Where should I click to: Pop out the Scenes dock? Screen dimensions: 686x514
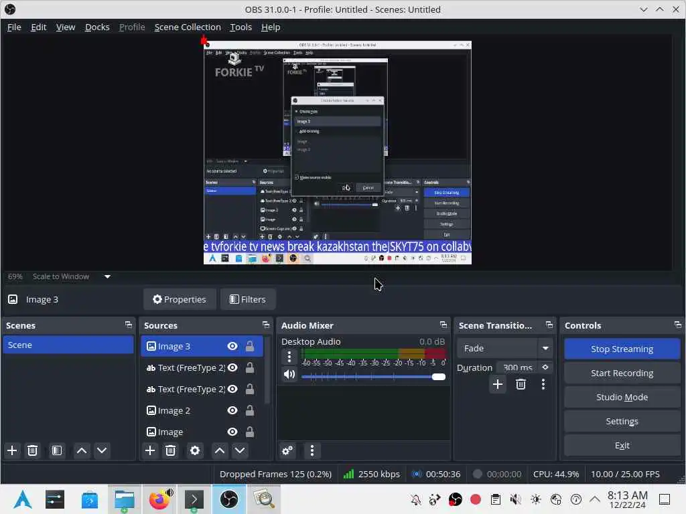(128, 325)
